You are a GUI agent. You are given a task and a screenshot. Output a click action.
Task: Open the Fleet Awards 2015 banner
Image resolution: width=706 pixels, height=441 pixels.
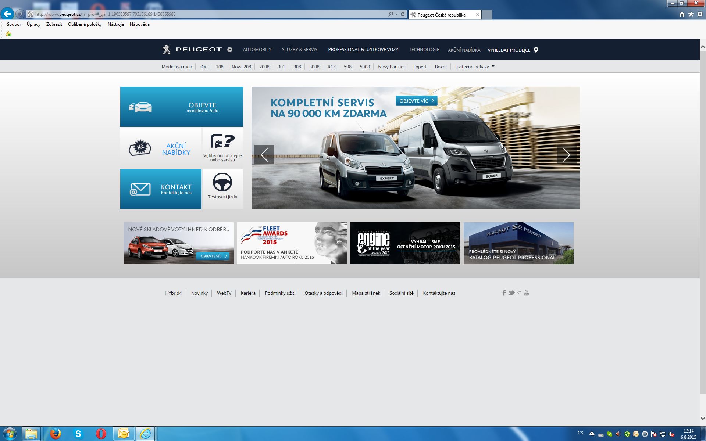(x=292, y=243)
